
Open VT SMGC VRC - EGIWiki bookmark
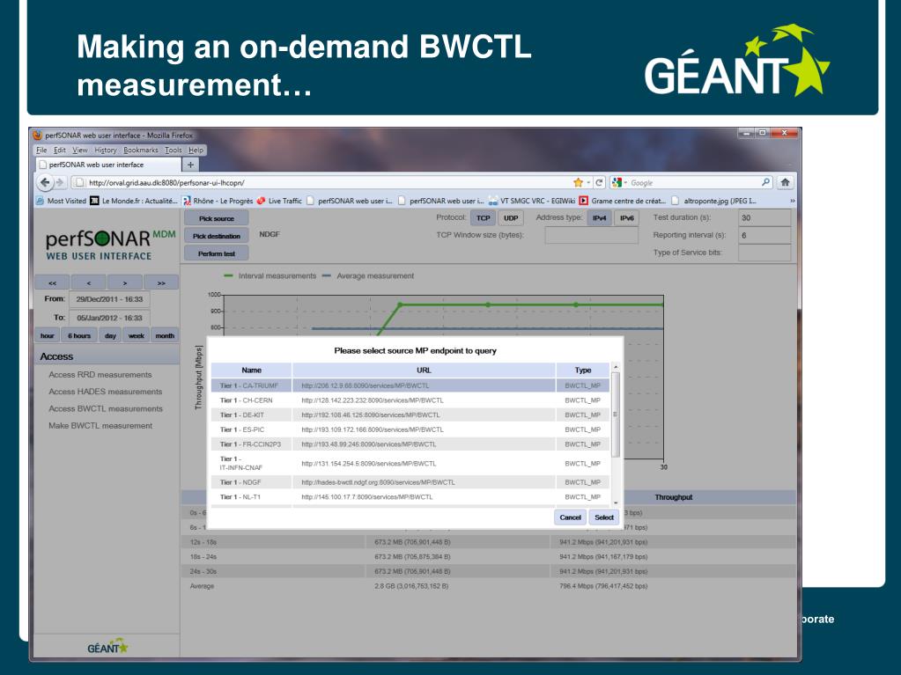coord(532,201)
